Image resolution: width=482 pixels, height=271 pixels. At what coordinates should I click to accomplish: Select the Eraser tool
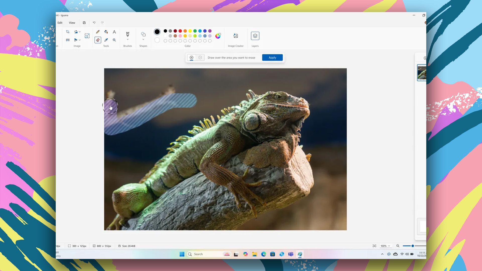98,40
